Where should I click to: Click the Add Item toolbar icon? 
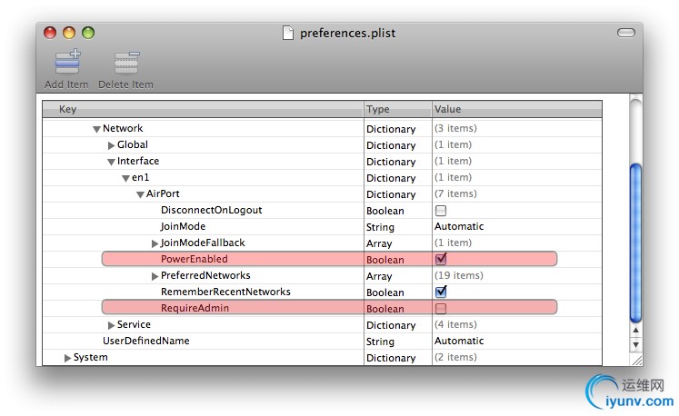[66, 63]
